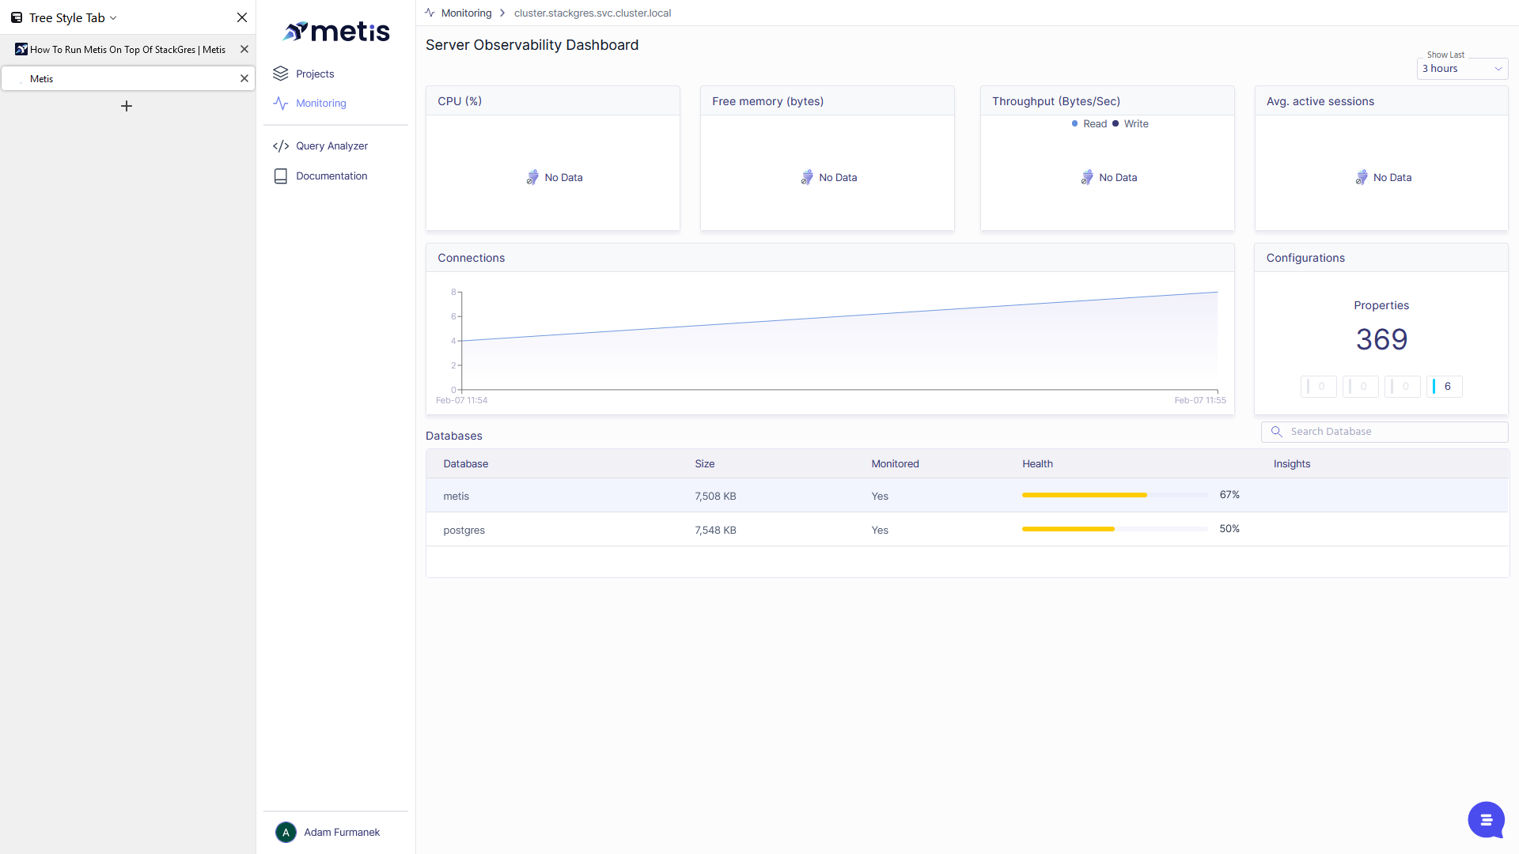Click the Size column header
Image resolution: width=1519 pixels, height=854 pixels.
pyautogui.click(x=704, y=464)
